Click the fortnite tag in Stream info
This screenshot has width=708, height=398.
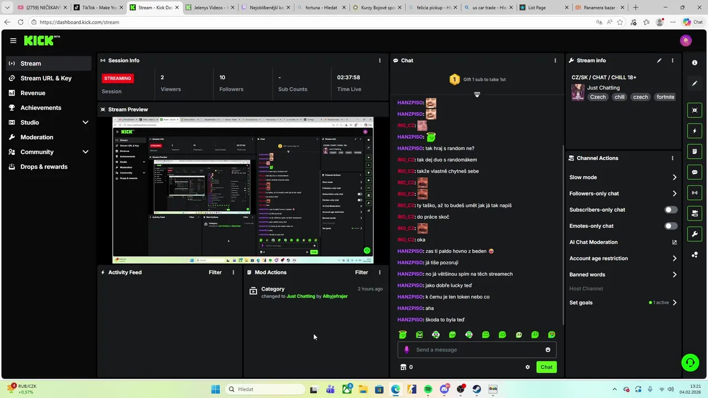pyautogui.click(x=665, y=97)
